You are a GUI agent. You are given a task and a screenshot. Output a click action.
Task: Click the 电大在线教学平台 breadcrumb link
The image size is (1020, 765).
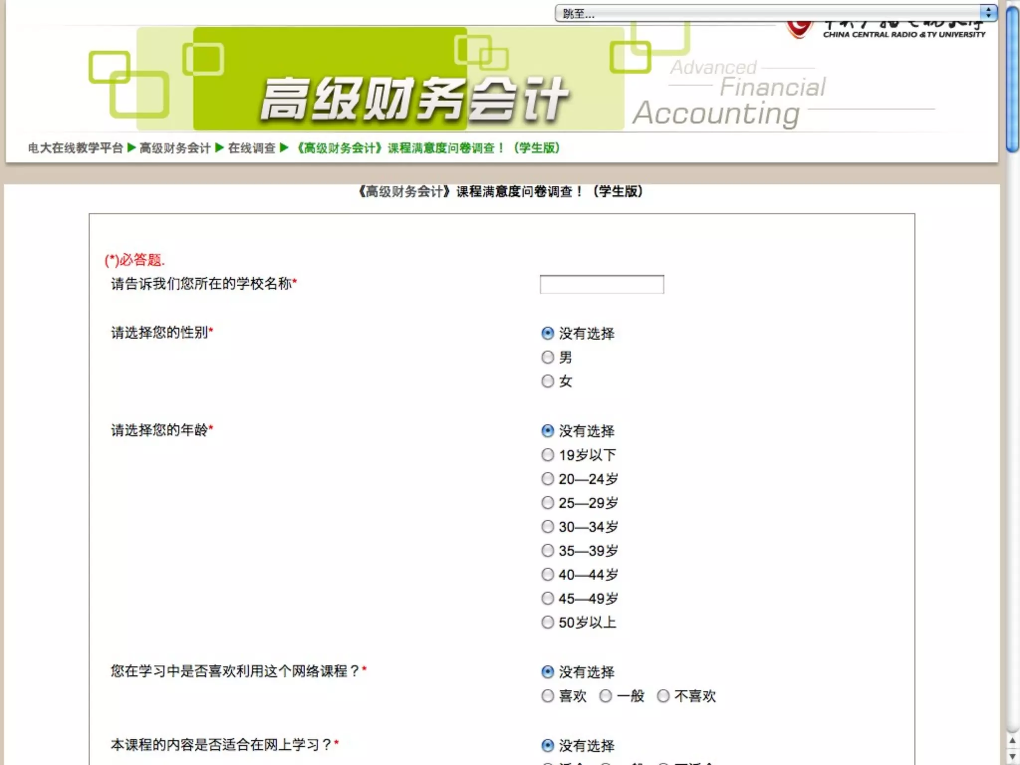pos(75,148)
